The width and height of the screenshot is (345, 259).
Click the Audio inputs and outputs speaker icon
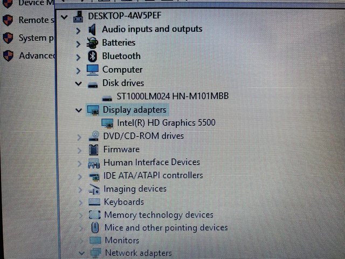92,30
